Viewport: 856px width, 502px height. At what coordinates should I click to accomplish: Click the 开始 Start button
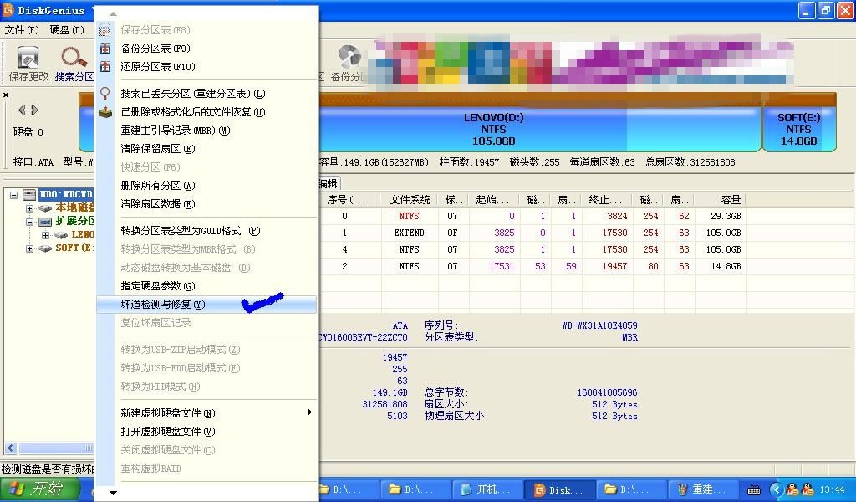pyautogui.click(x=39, y=489)
